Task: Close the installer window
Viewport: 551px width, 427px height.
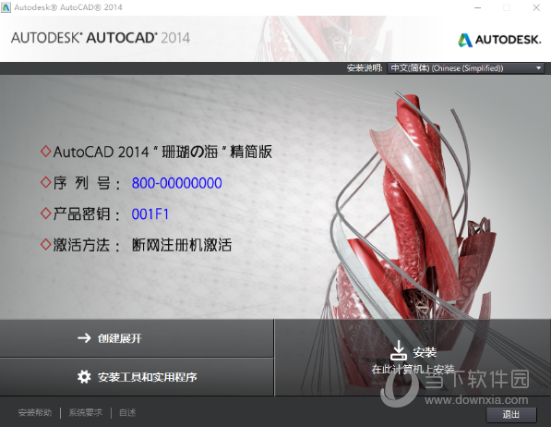Action: [x=536, y=7]
